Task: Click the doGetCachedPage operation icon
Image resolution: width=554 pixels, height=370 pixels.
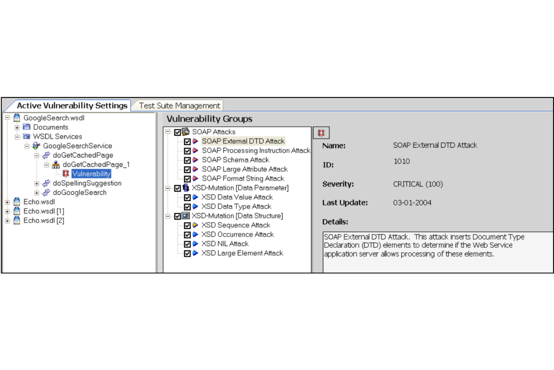Action: pos(46,155)
